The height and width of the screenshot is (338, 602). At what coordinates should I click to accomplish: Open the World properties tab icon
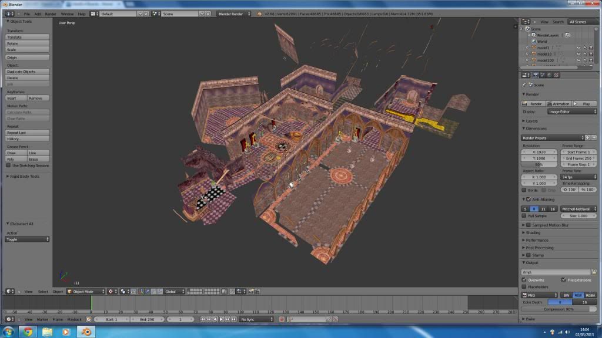coord(550,75)
